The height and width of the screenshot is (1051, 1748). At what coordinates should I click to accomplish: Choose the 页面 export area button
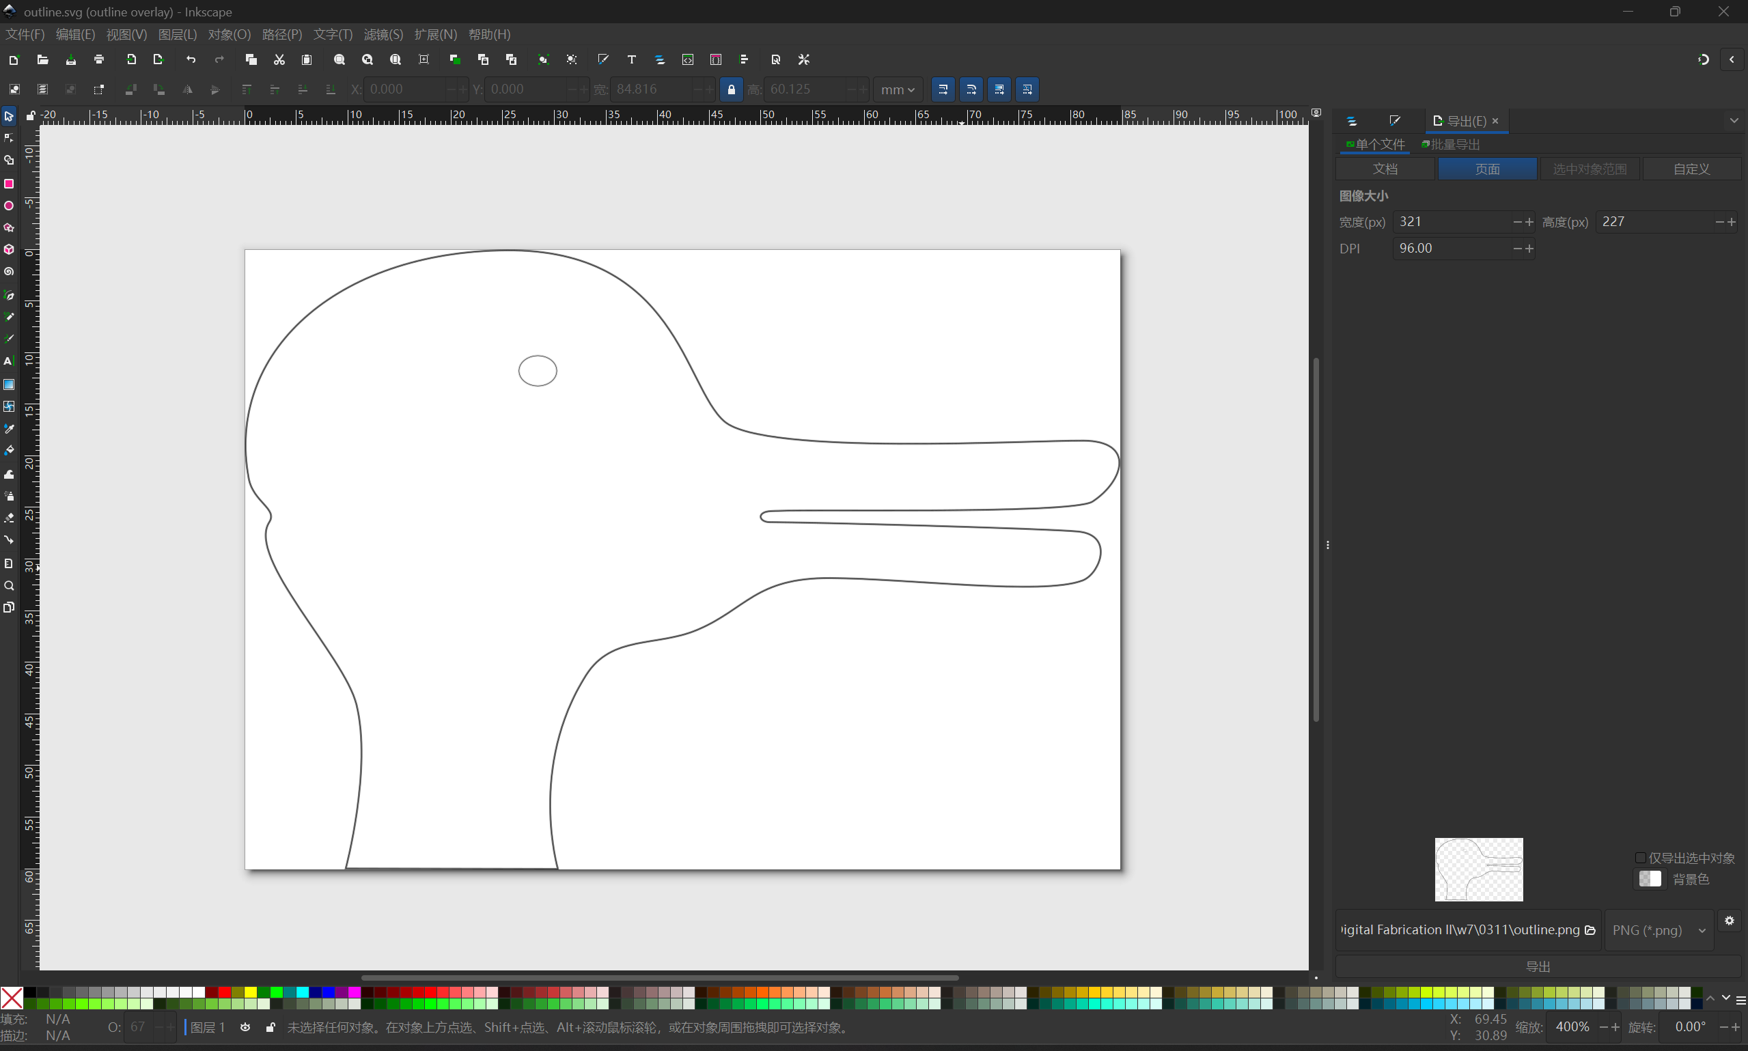(1487, 169)
